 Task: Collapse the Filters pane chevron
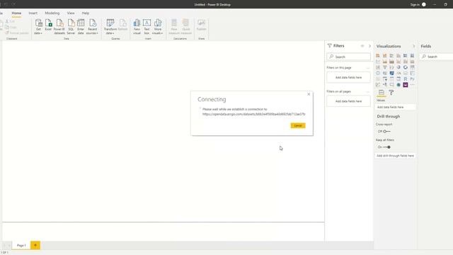click(x=369, y=46)
